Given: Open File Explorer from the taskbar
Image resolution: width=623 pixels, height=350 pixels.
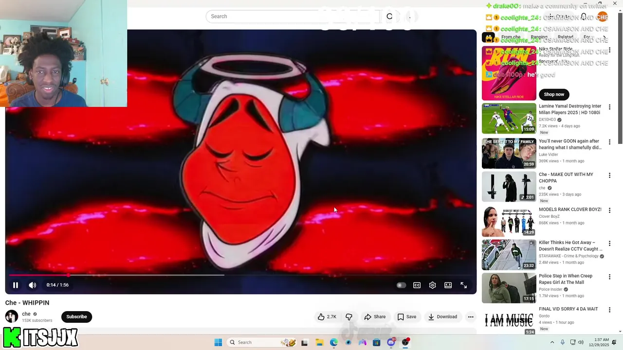Looking at the screenshot, I should (319, 342).
